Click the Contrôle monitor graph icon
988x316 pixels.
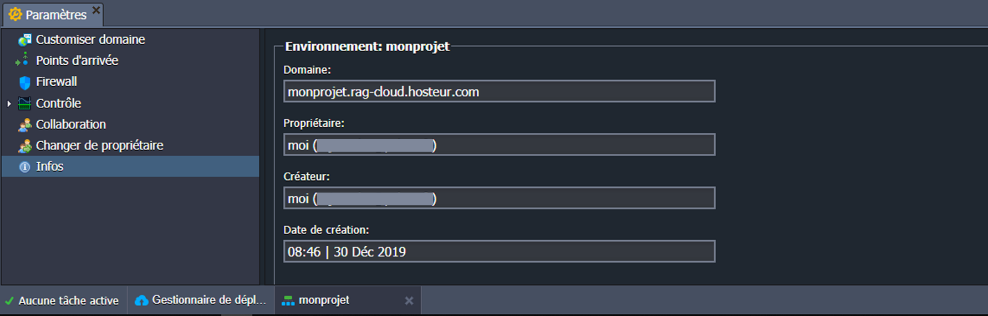click(25, 103)
